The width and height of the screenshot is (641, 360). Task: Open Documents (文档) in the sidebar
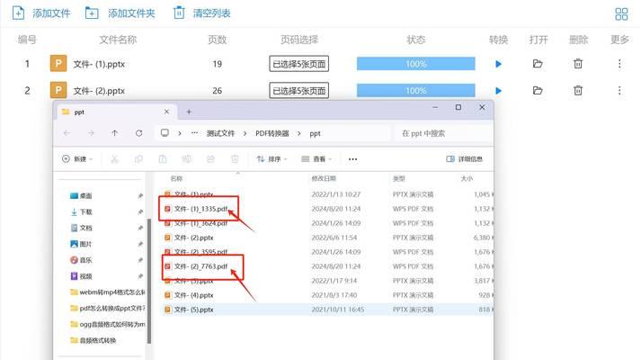81,228
